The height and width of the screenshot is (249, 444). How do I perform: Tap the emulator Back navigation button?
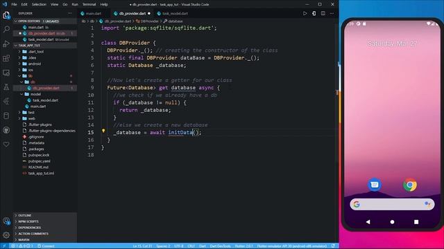368,222
